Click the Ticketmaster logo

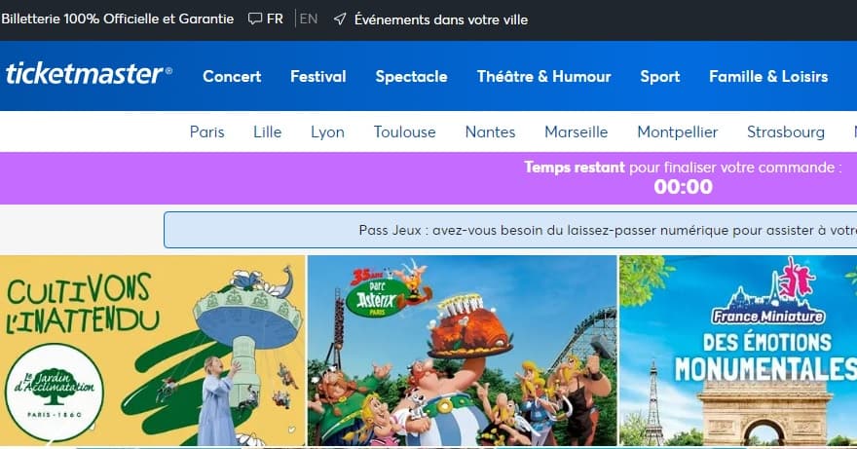point(89,75)
